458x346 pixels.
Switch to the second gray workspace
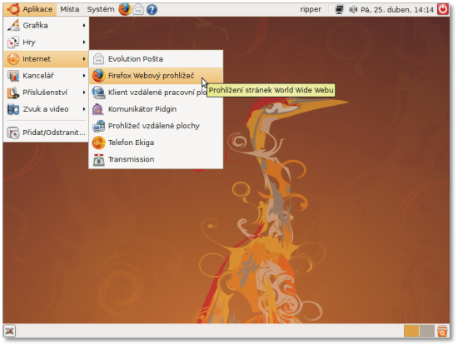click(x=426, y=331)
